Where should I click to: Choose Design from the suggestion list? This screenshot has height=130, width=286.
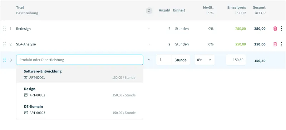click(x=80, y=92)
